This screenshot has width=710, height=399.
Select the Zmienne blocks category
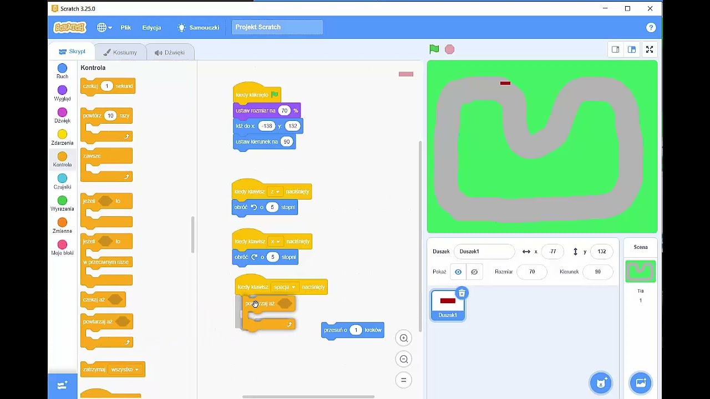point(62,226)
